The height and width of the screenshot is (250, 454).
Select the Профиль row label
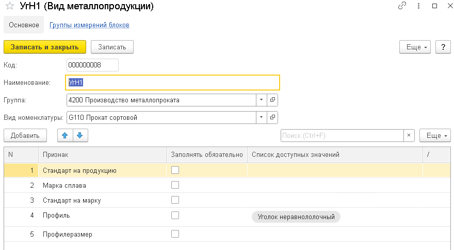pyautogui.click(x=56, y=216)
